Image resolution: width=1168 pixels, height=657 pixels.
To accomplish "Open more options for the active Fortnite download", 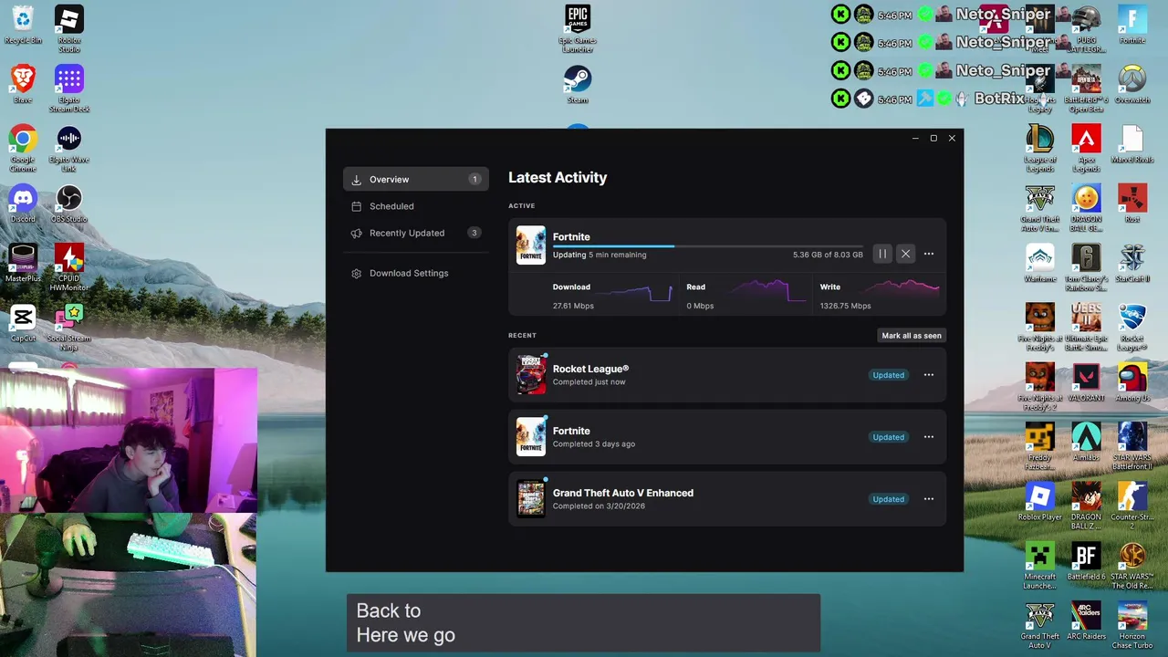I will pos(929,254).
